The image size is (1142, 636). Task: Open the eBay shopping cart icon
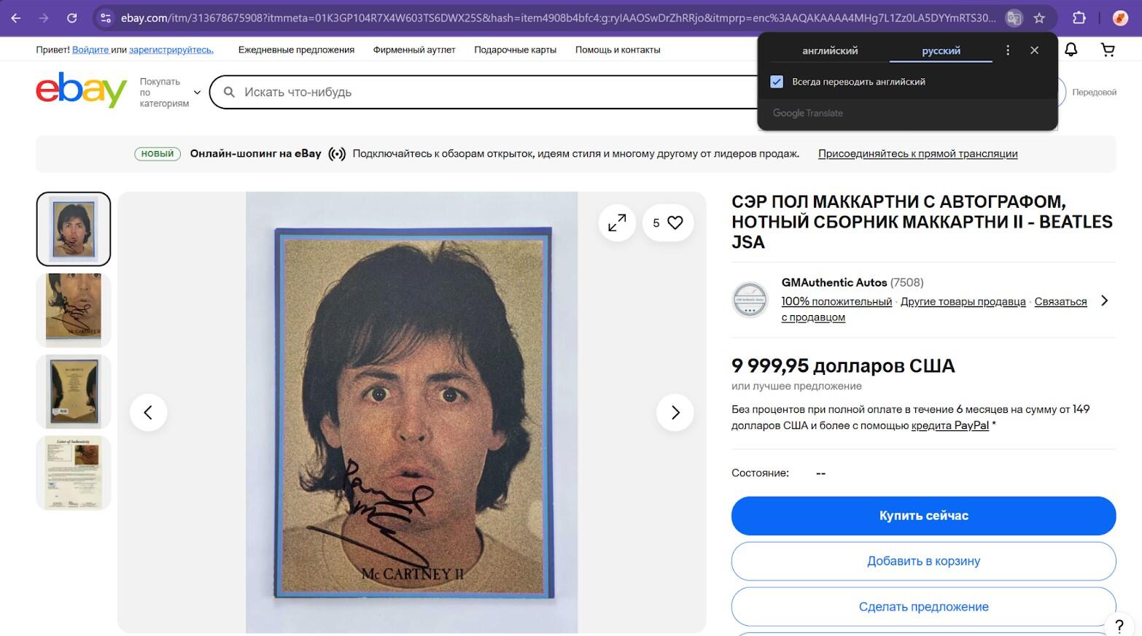point(1108,50)
